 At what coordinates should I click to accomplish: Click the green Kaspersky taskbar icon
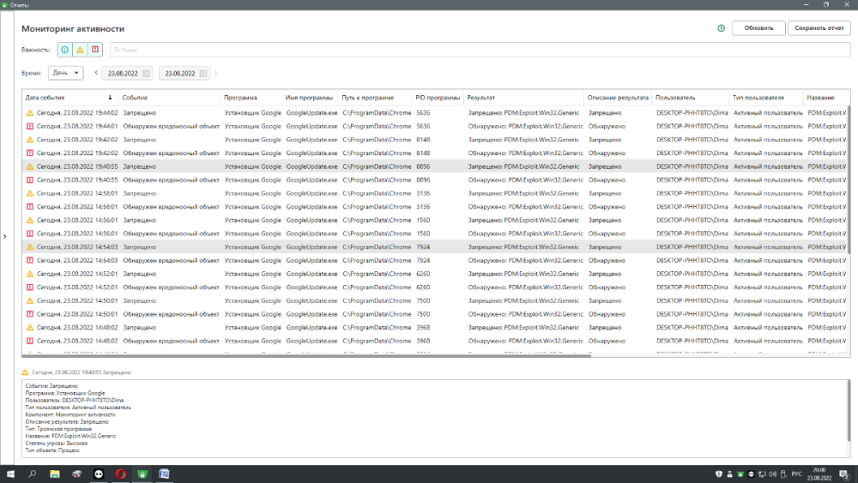click(143, 474)
